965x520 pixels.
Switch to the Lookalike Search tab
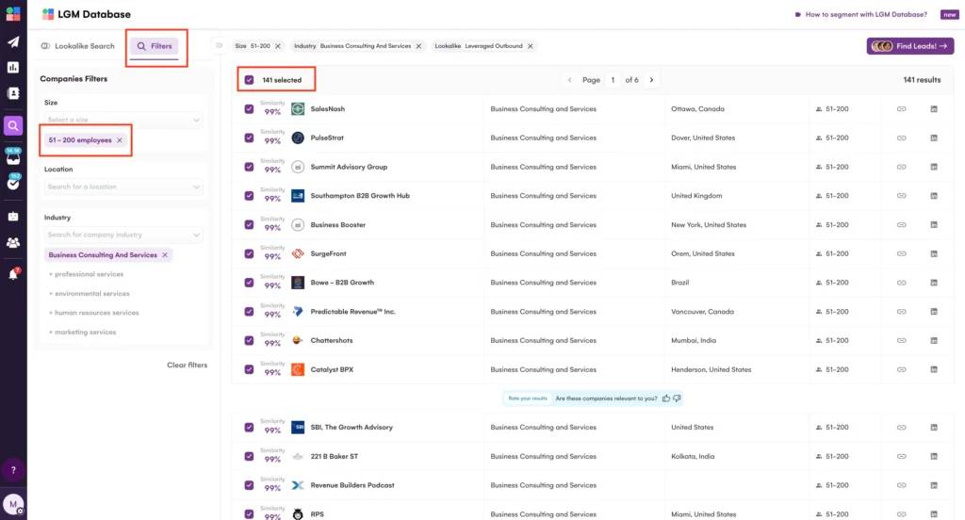tap(78, 46)
